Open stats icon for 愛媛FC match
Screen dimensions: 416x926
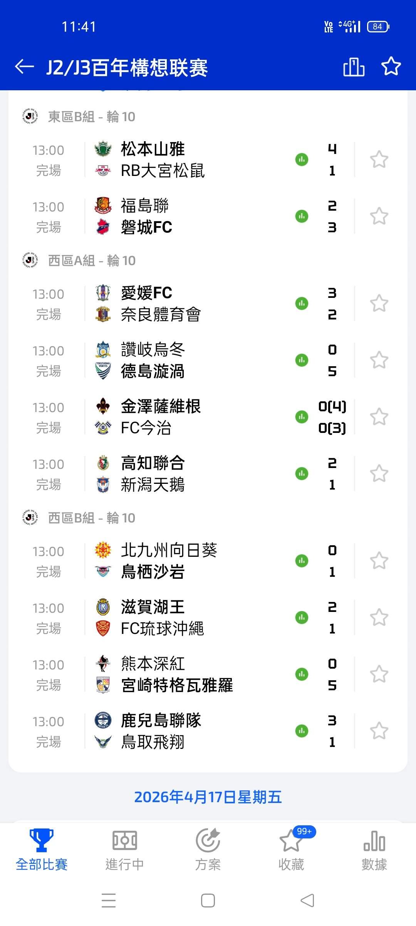302,303
